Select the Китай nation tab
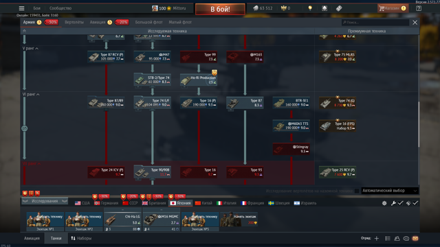This screenshot has width=440, height=247. pos(203,203)
